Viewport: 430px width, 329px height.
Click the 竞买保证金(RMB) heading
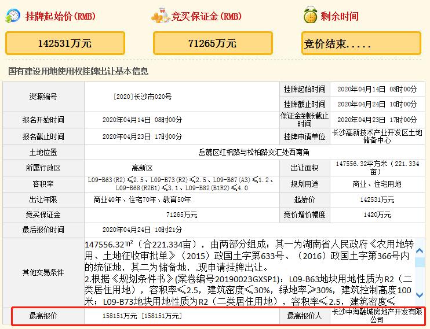coord(206,16)
